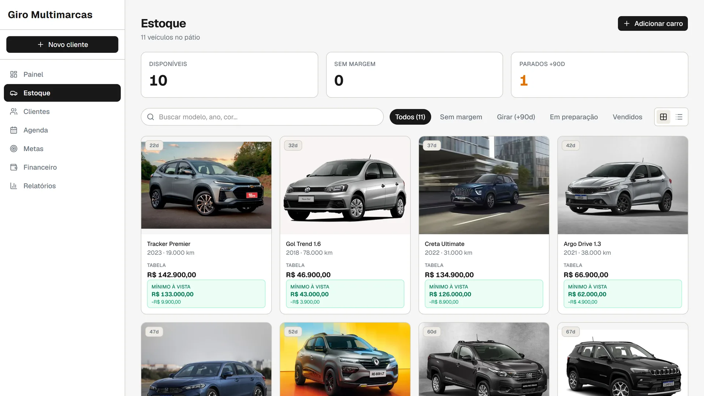The width and height of the screenshot is (704, 396).
Task: Click the R$ 43.000,00 minimum price box
Action: (345, 294)
